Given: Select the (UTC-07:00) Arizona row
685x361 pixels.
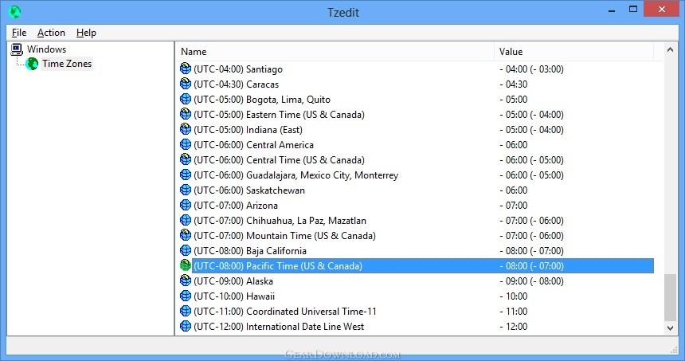Looking at the screenshot, I should (x=417, y=206).
